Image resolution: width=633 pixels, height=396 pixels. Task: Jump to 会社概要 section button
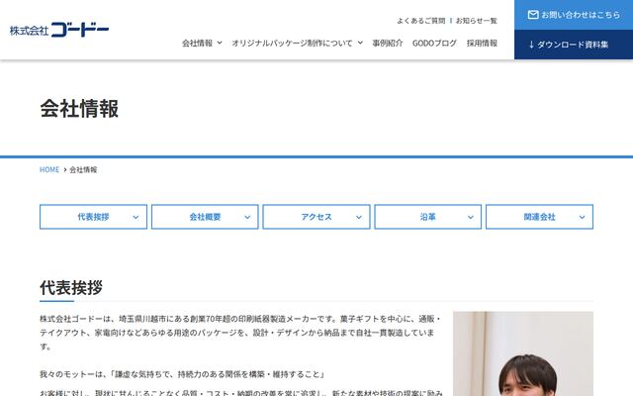tap(205, 217)
